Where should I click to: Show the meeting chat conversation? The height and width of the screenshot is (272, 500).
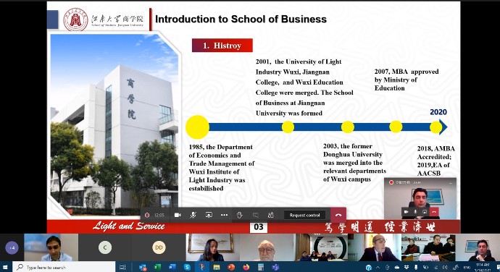pyautogui.click(x=255, y=215)
